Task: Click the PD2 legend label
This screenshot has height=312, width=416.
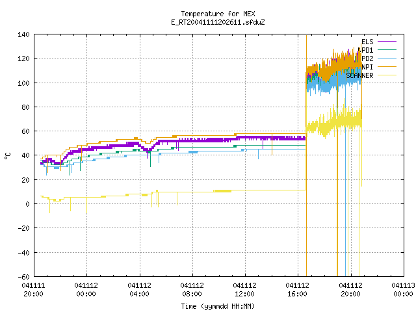Action: [x=367, y=58]
